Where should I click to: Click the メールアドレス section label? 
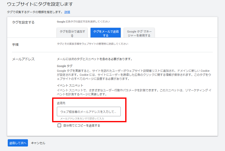[23, 59]
